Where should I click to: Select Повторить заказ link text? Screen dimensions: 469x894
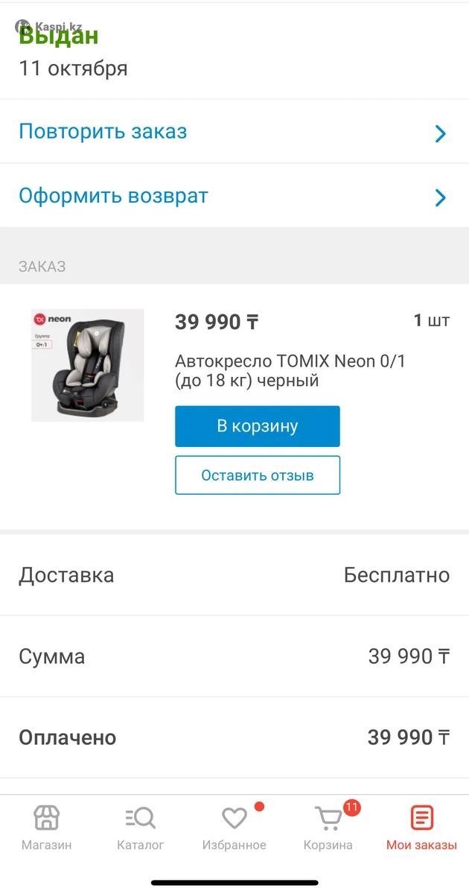point(103,132)
